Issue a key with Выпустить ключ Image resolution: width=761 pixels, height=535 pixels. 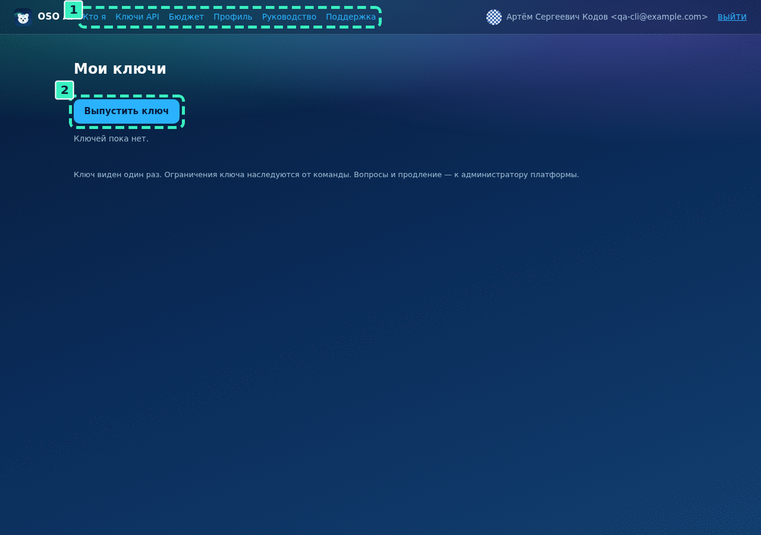pyautogui.click(x=127, y=111)
